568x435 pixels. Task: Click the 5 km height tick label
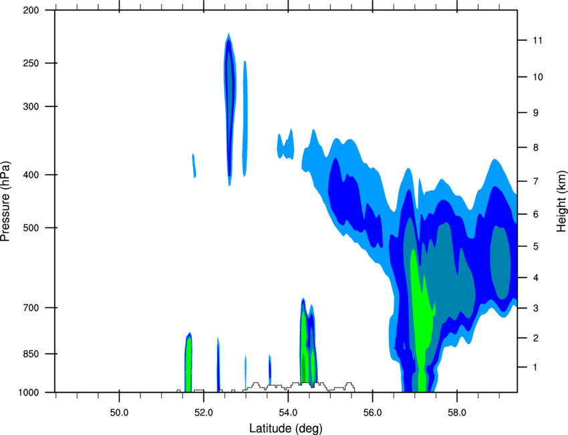536,247
